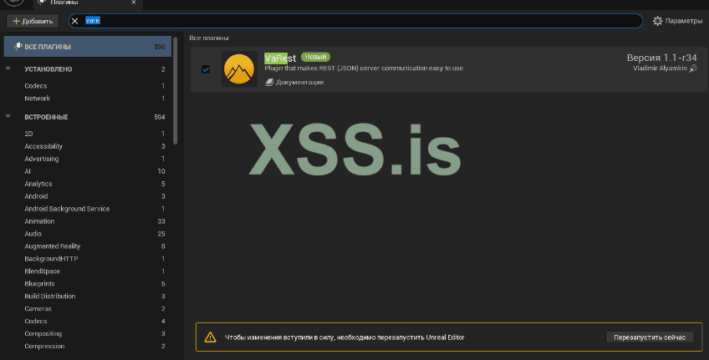Click the VaRest plugin title
Screen dimensions: 709x360
(x=280, y=58)
